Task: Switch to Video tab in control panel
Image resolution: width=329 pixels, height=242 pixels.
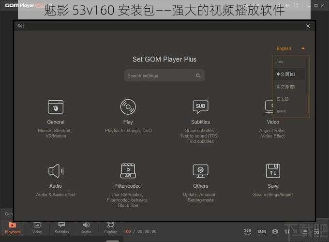Action: (37, 228)
